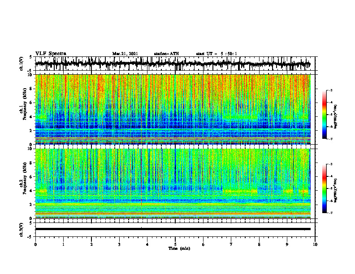Click time axis tick label "9"
The width and height of the screenshot is (355, 274).
pos(287,244)
